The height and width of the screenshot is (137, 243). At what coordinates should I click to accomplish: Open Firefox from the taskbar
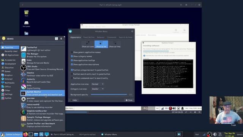point(25,134)
